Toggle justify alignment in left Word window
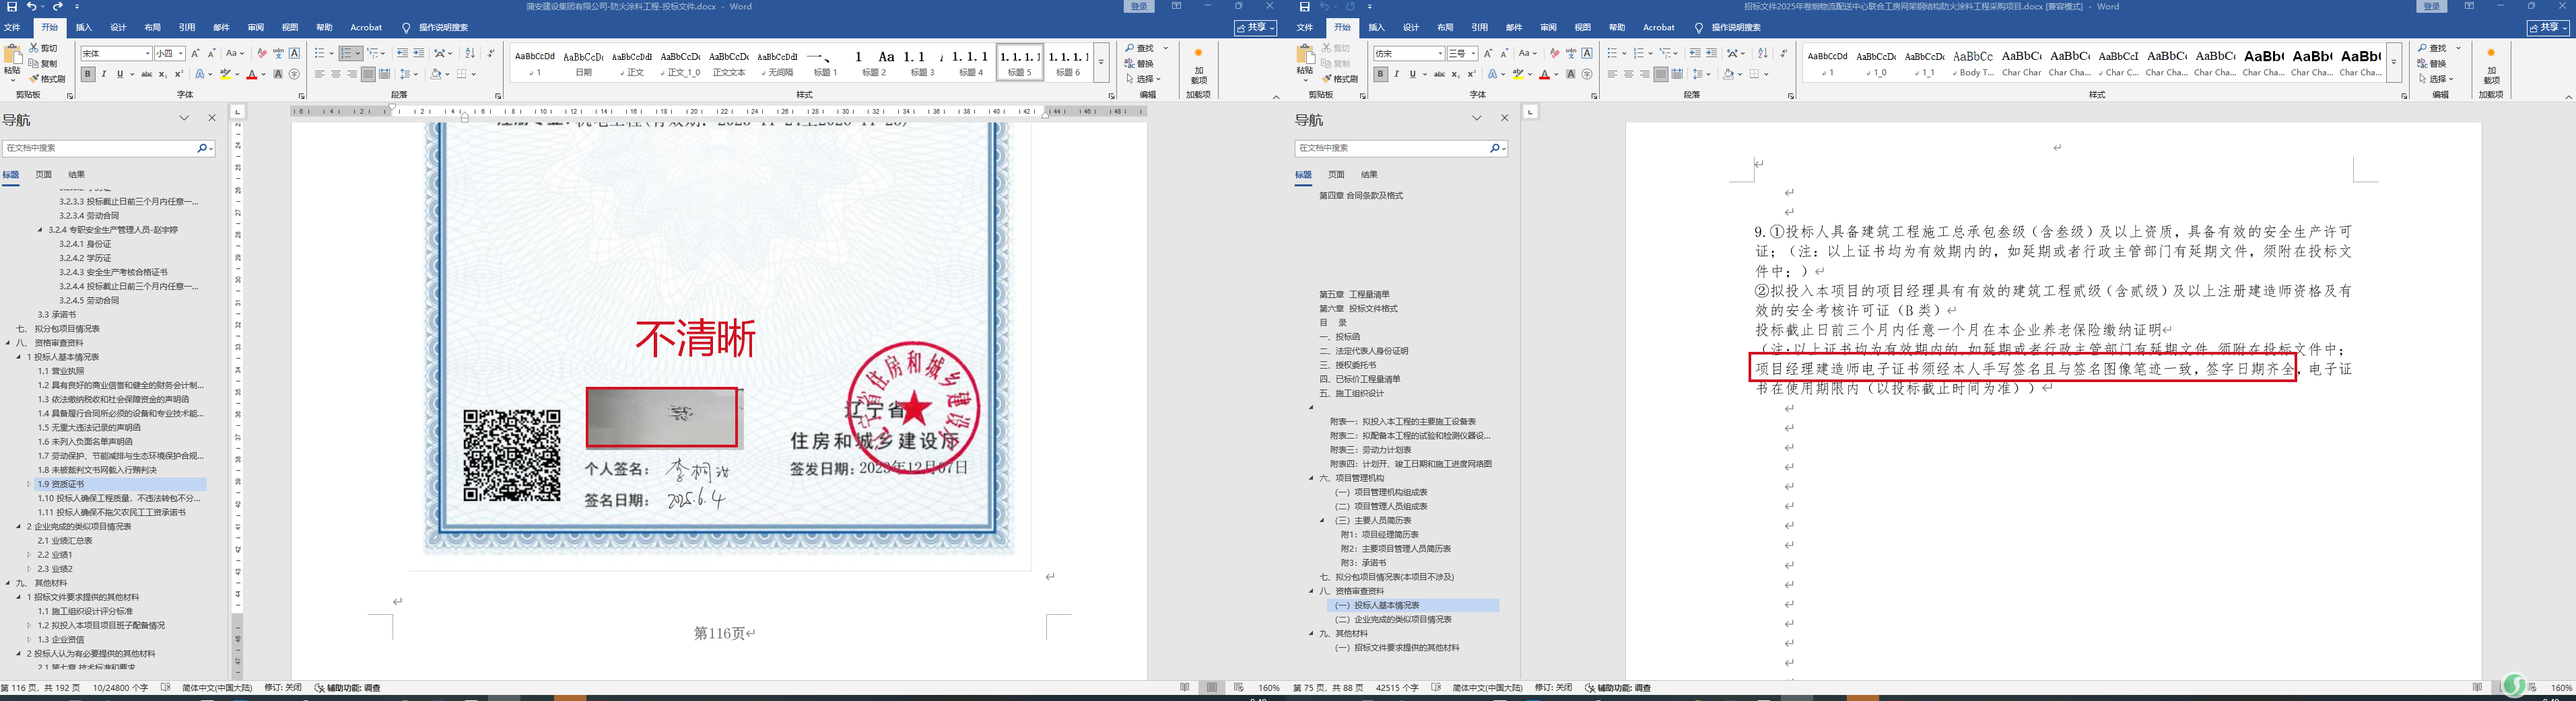Screen dimensions: 2576x701 368,74
